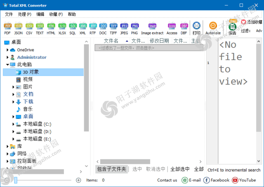The height and width of the screenshot is (187, 264).
Task: Select the CSV output icon
Action: (29, 28)
